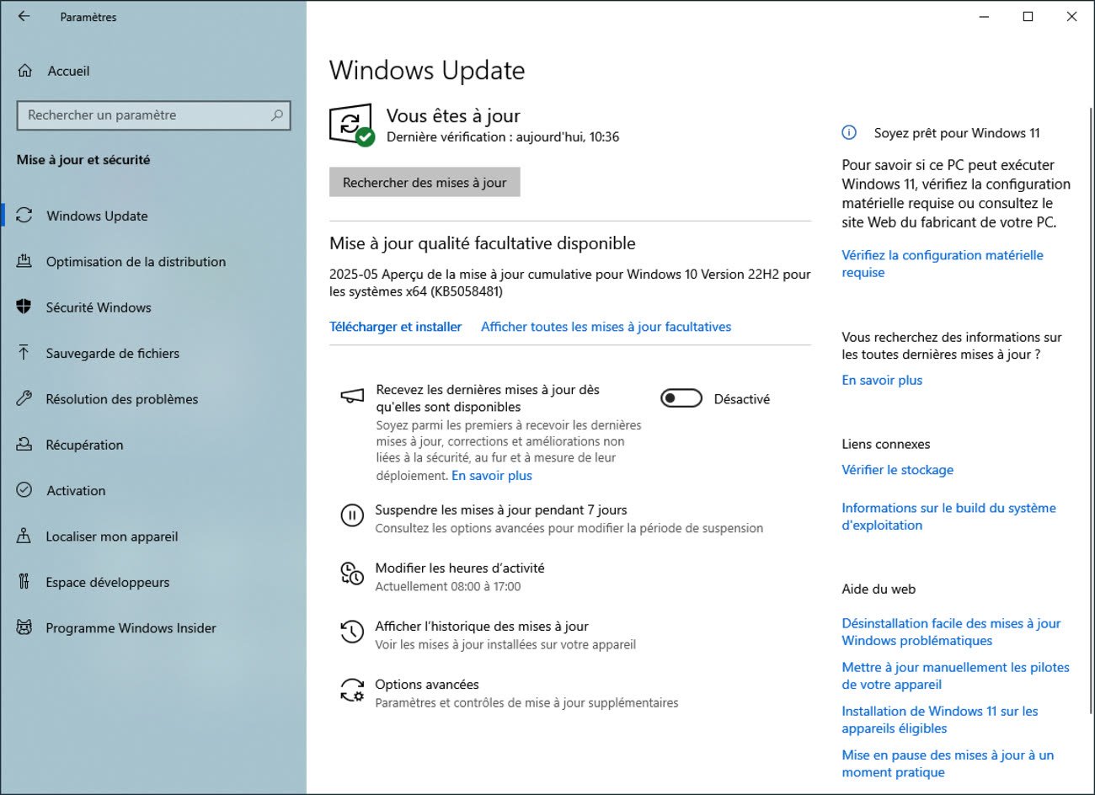Click the Résolution des problèmes wrench icon

pos(24,398)
